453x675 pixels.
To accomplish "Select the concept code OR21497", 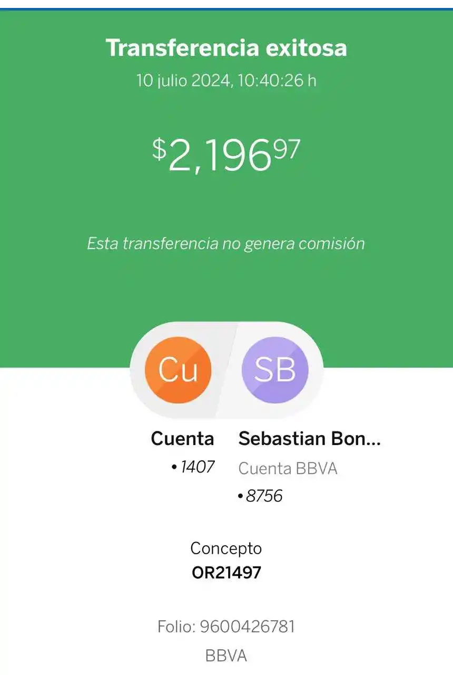I will click(226, 573).
